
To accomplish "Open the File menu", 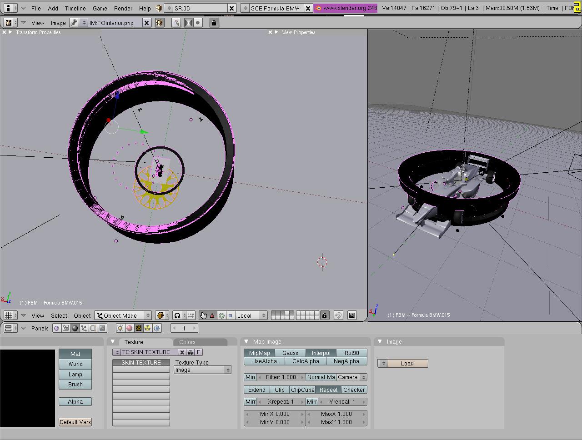I will point(36,8).
